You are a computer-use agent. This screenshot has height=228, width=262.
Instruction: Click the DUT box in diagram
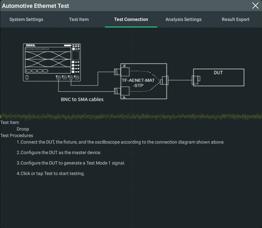[x=218, y=78]
